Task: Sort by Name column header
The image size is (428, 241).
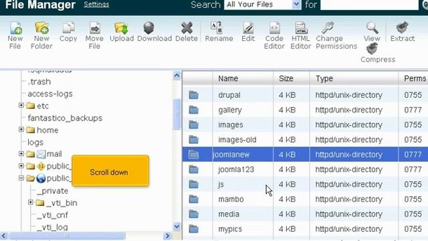Action: (228, 79)
